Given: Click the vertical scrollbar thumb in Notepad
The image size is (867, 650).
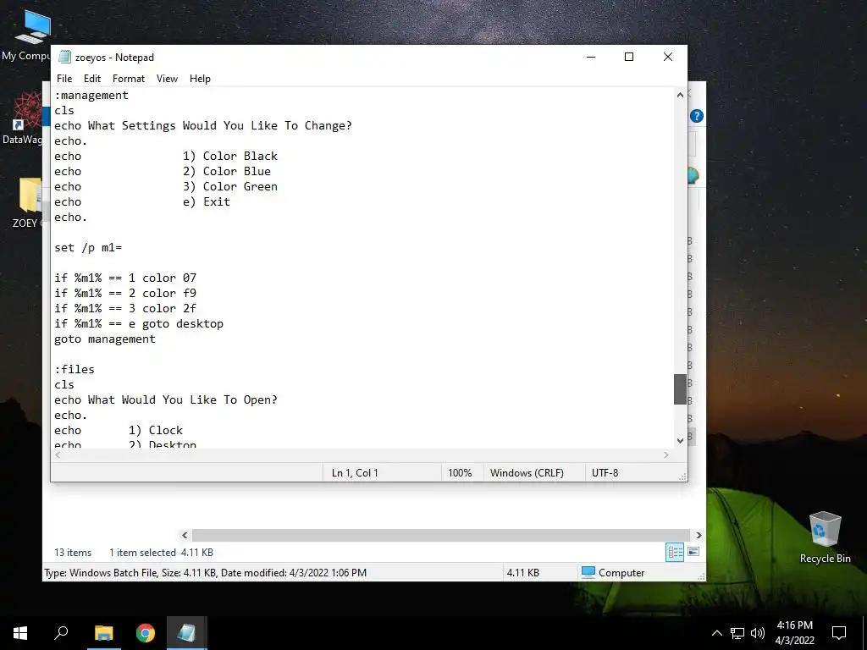Looking at the screenshot, I should tap(680, 389).
